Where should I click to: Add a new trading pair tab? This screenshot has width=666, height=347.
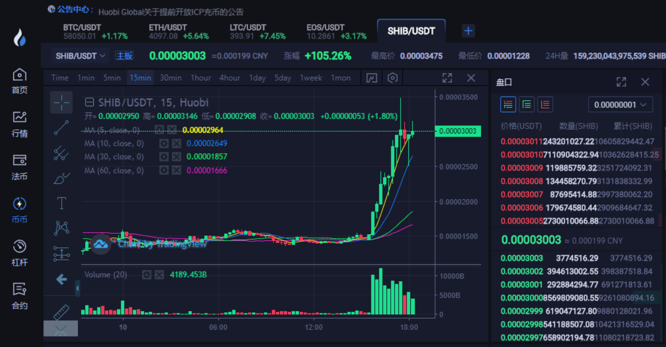point(468,31)
